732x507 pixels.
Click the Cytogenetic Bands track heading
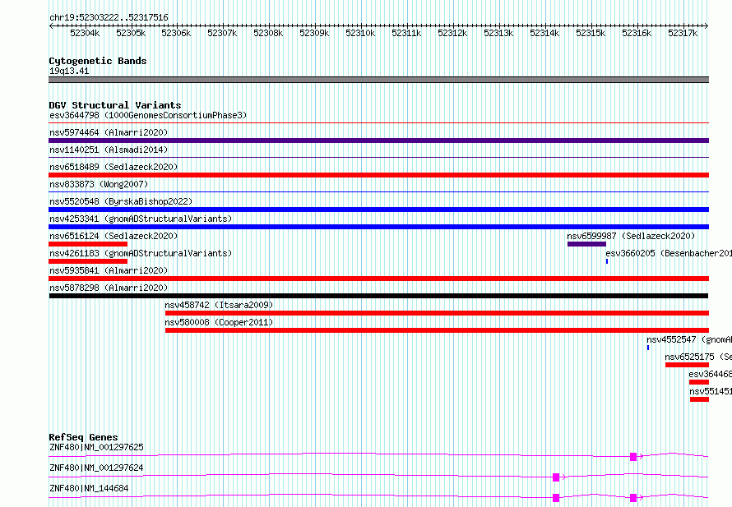[98, 61]
